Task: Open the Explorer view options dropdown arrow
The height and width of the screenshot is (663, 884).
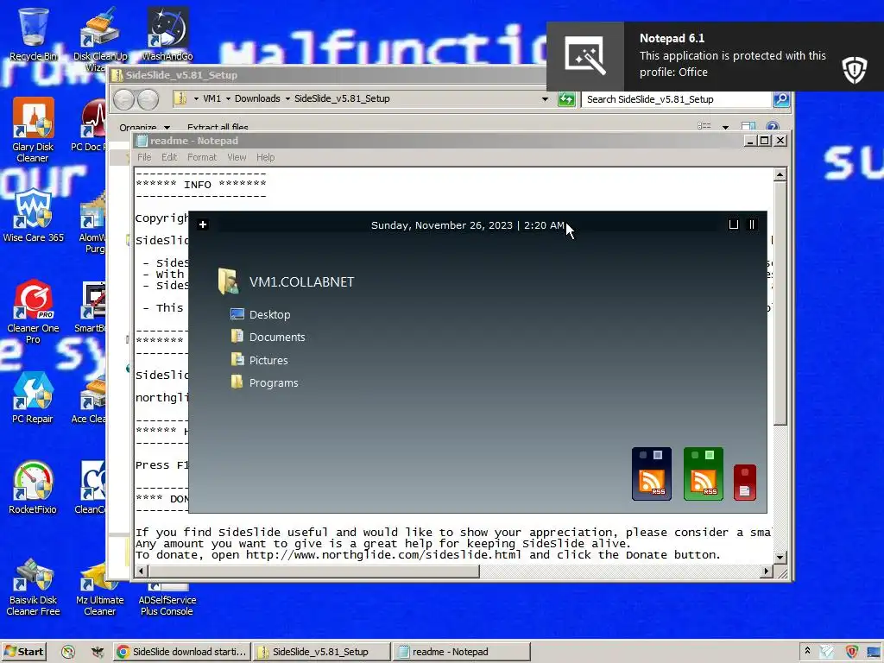Action: coord(725,127)
